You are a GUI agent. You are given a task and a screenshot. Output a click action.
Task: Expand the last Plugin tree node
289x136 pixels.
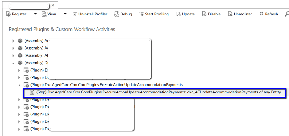pyautogui.click(x=19, y=129)
